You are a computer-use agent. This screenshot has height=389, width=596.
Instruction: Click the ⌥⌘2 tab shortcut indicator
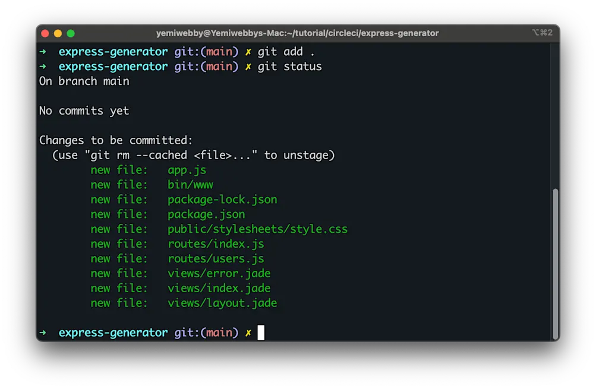543,33
